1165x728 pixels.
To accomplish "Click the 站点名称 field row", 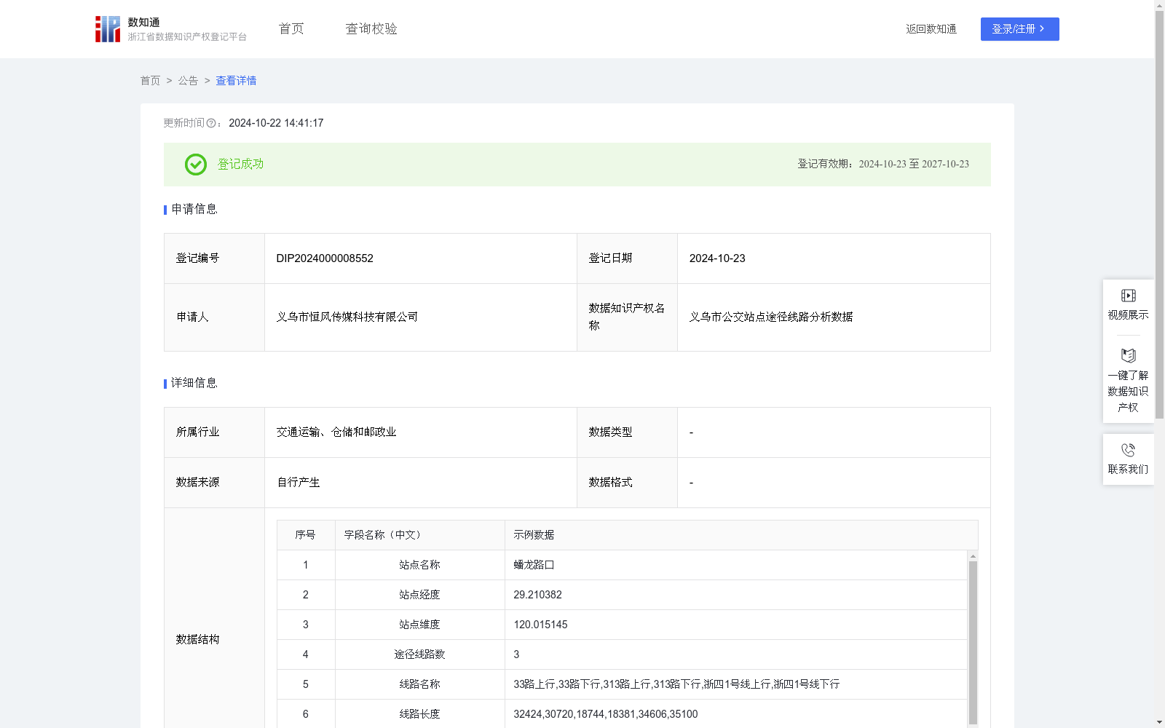I will (x=622, y=565).
